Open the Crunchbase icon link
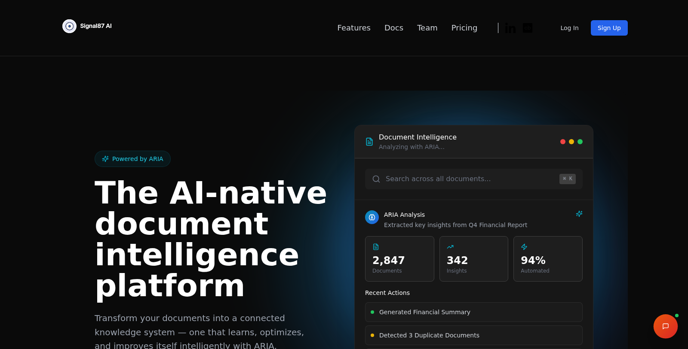Screen dimensions: 688x349 point(528,28)
